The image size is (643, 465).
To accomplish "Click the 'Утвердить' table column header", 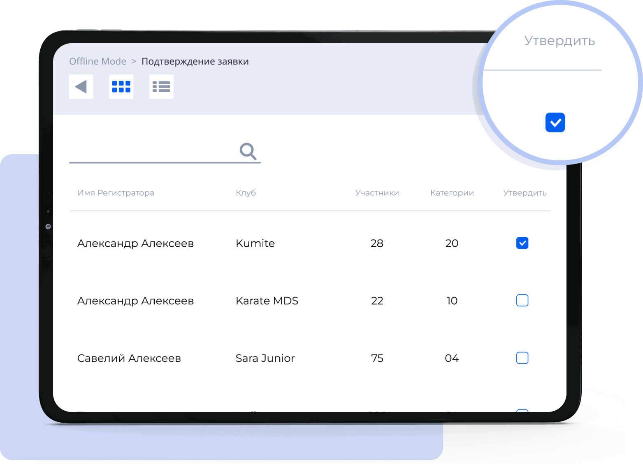I will [525, 193].
